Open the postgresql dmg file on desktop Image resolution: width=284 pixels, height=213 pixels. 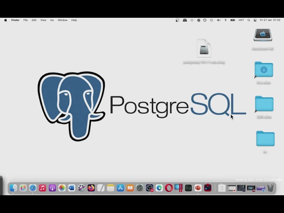[204, 48]
